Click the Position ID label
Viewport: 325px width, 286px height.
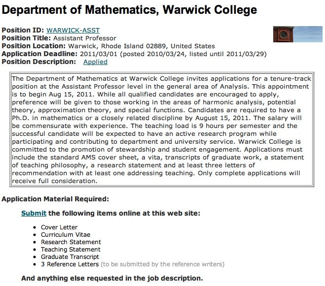tap(23, 31)
